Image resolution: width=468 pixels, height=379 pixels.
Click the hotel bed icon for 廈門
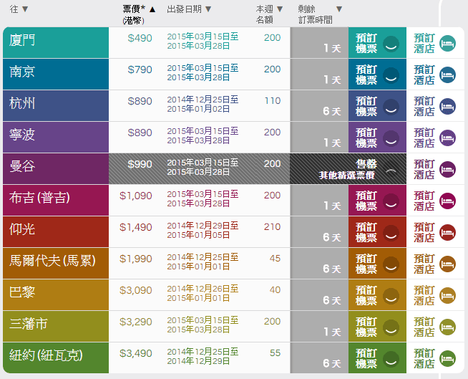coord(447,44)
